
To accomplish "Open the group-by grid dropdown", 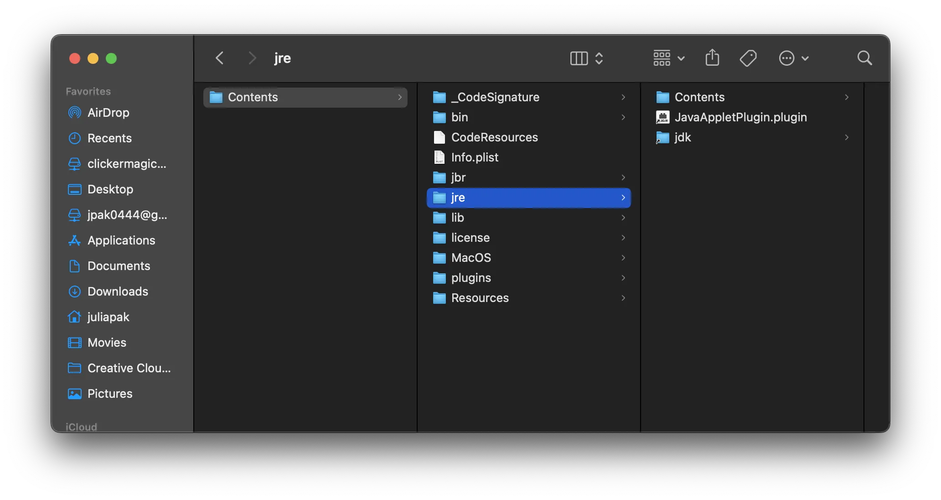I will point(668,58).
